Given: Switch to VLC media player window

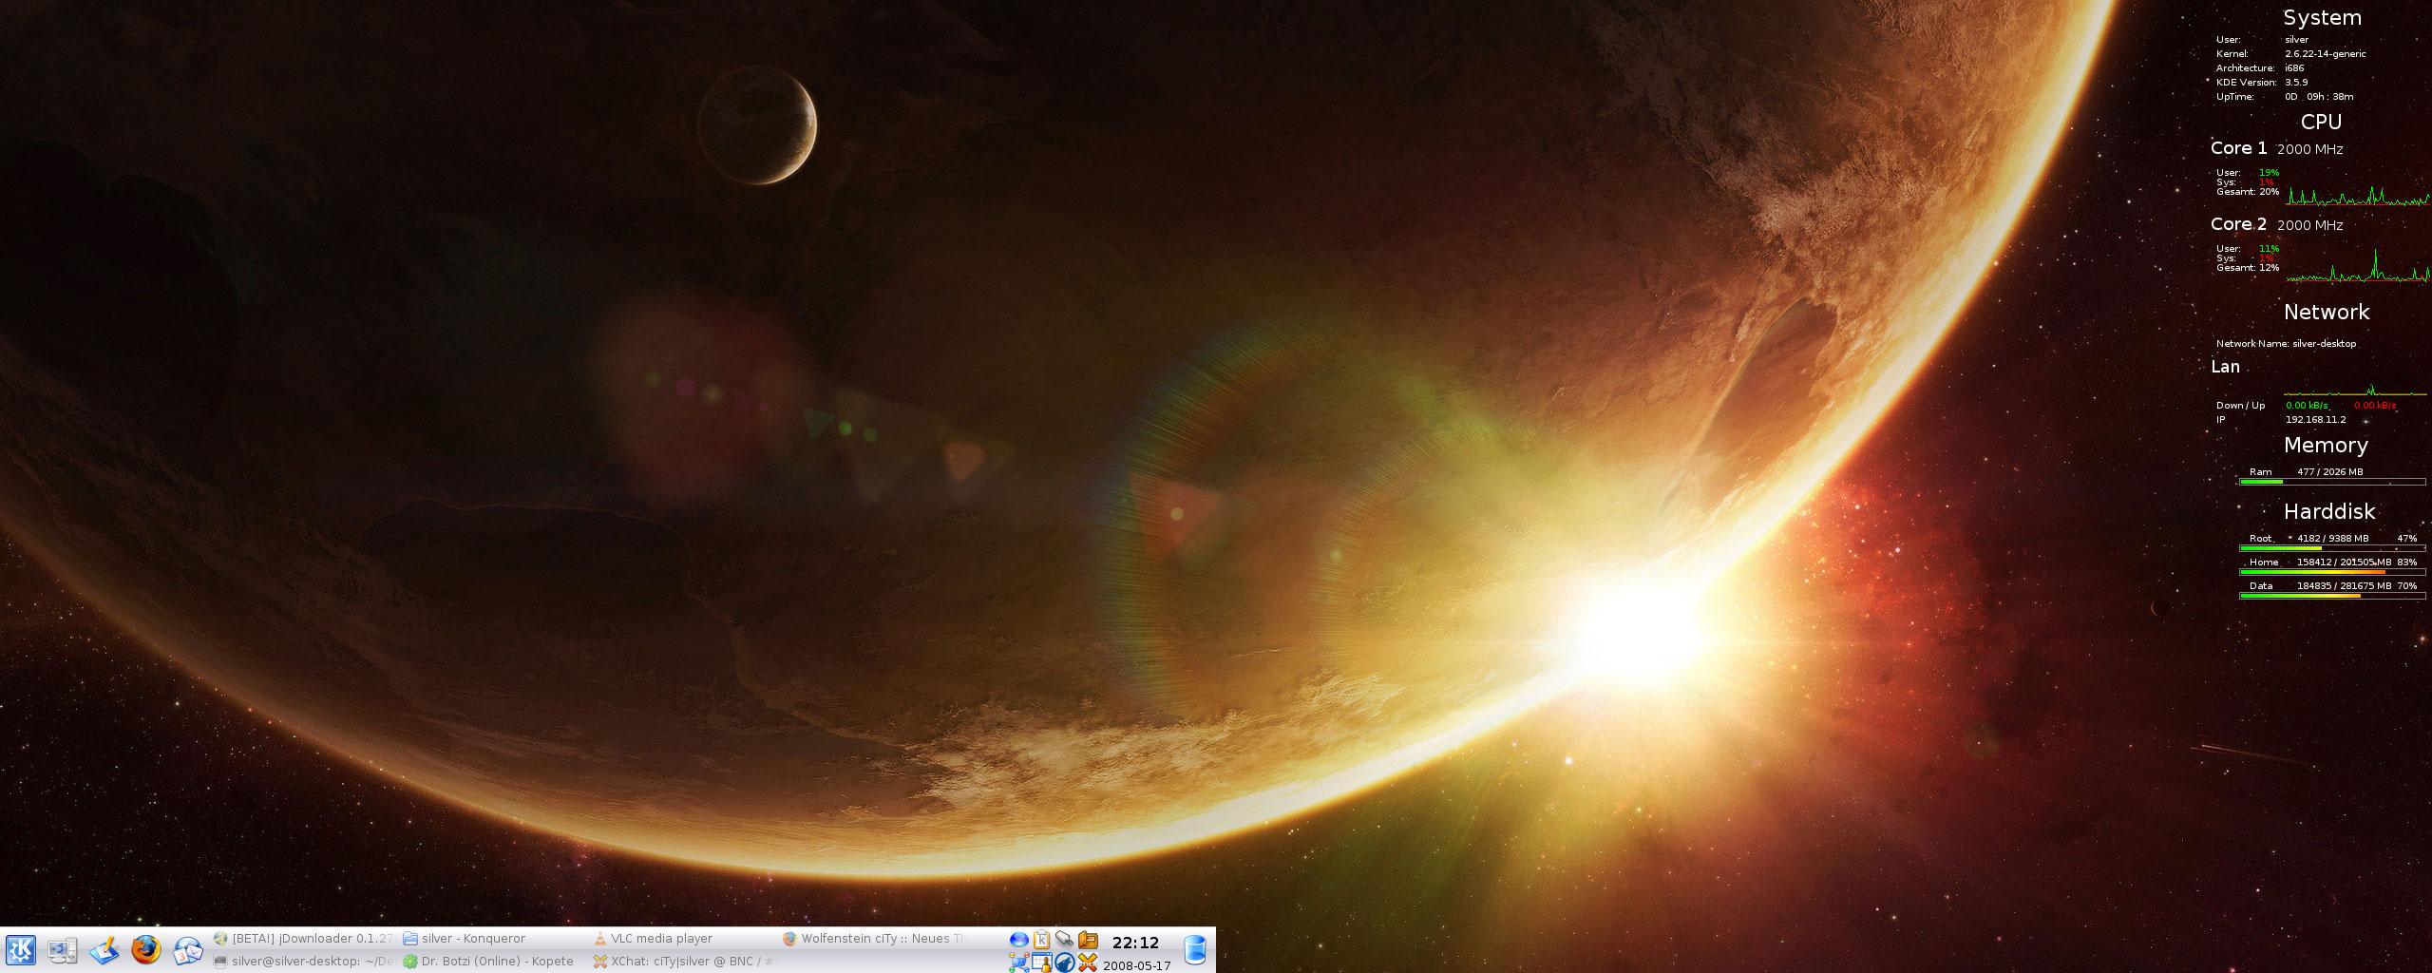Looking at the screenshot, I should click(x=684, y=938).
